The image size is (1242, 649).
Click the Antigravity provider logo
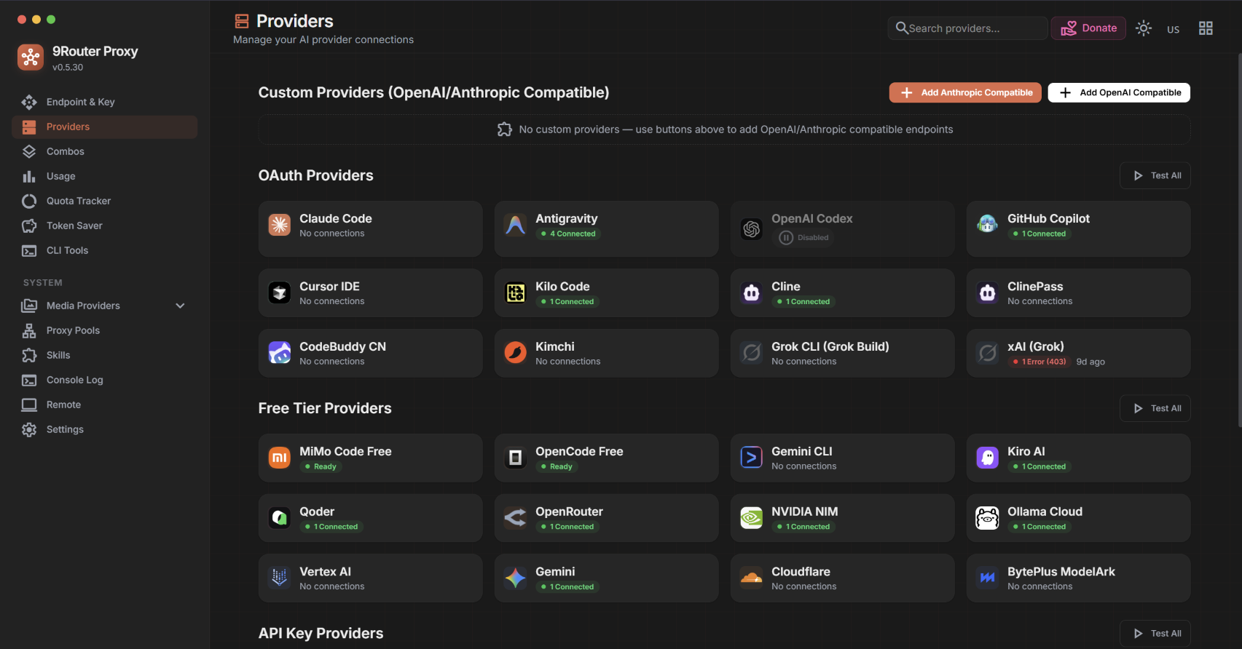coord(516,226)
